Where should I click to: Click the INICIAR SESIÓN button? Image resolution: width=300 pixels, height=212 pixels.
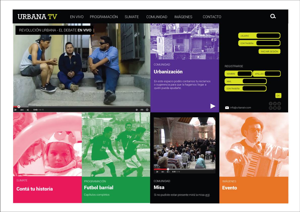(x=269, y=51)
